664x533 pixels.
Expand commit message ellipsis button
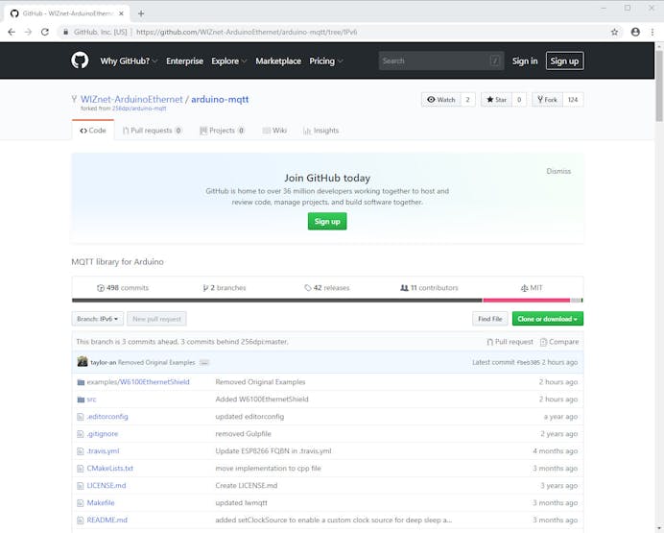(204, 363)
